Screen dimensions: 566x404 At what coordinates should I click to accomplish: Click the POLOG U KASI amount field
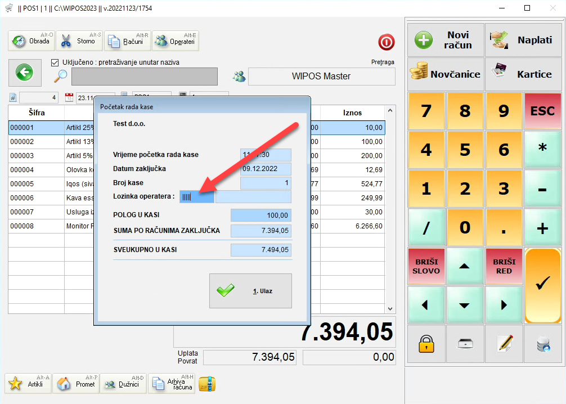[261, 215]
